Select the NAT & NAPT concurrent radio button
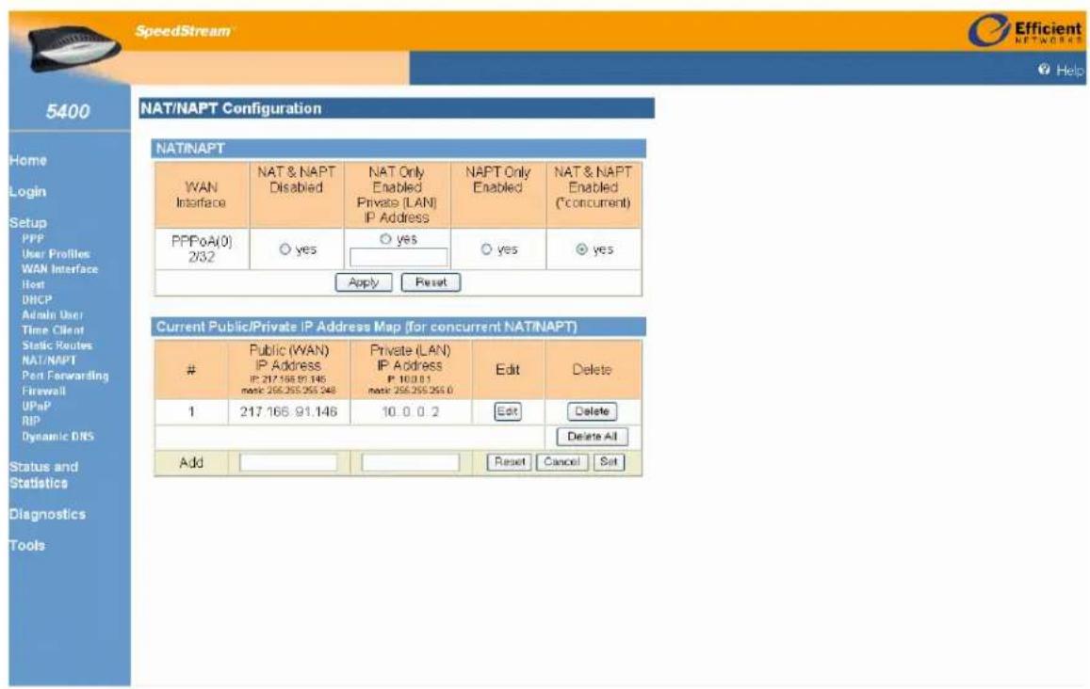The image size is (1090, 689). coord(582,249)
